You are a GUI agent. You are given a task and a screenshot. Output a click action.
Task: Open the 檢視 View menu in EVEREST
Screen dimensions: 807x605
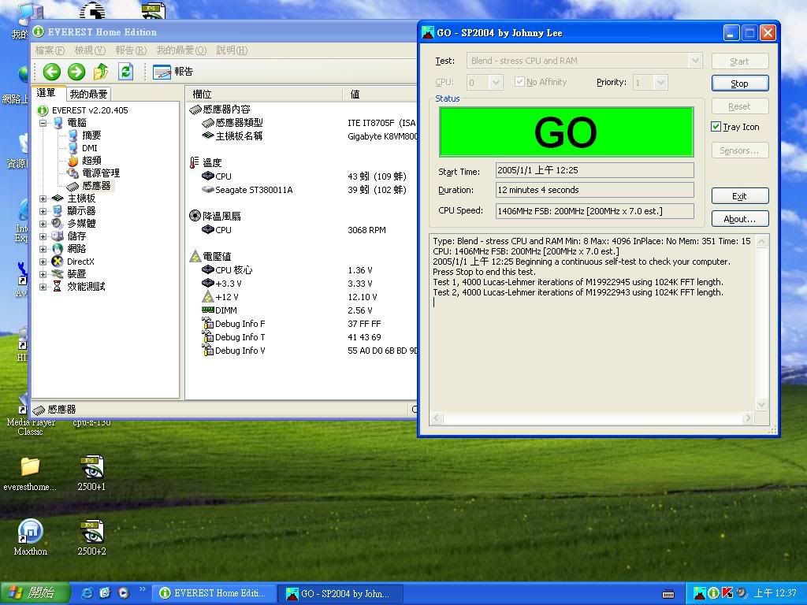pos(90,50)
